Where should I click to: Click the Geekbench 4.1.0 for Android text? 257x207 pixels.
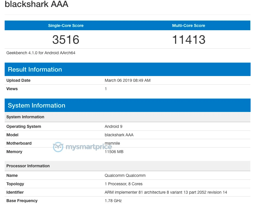[41, 53]
